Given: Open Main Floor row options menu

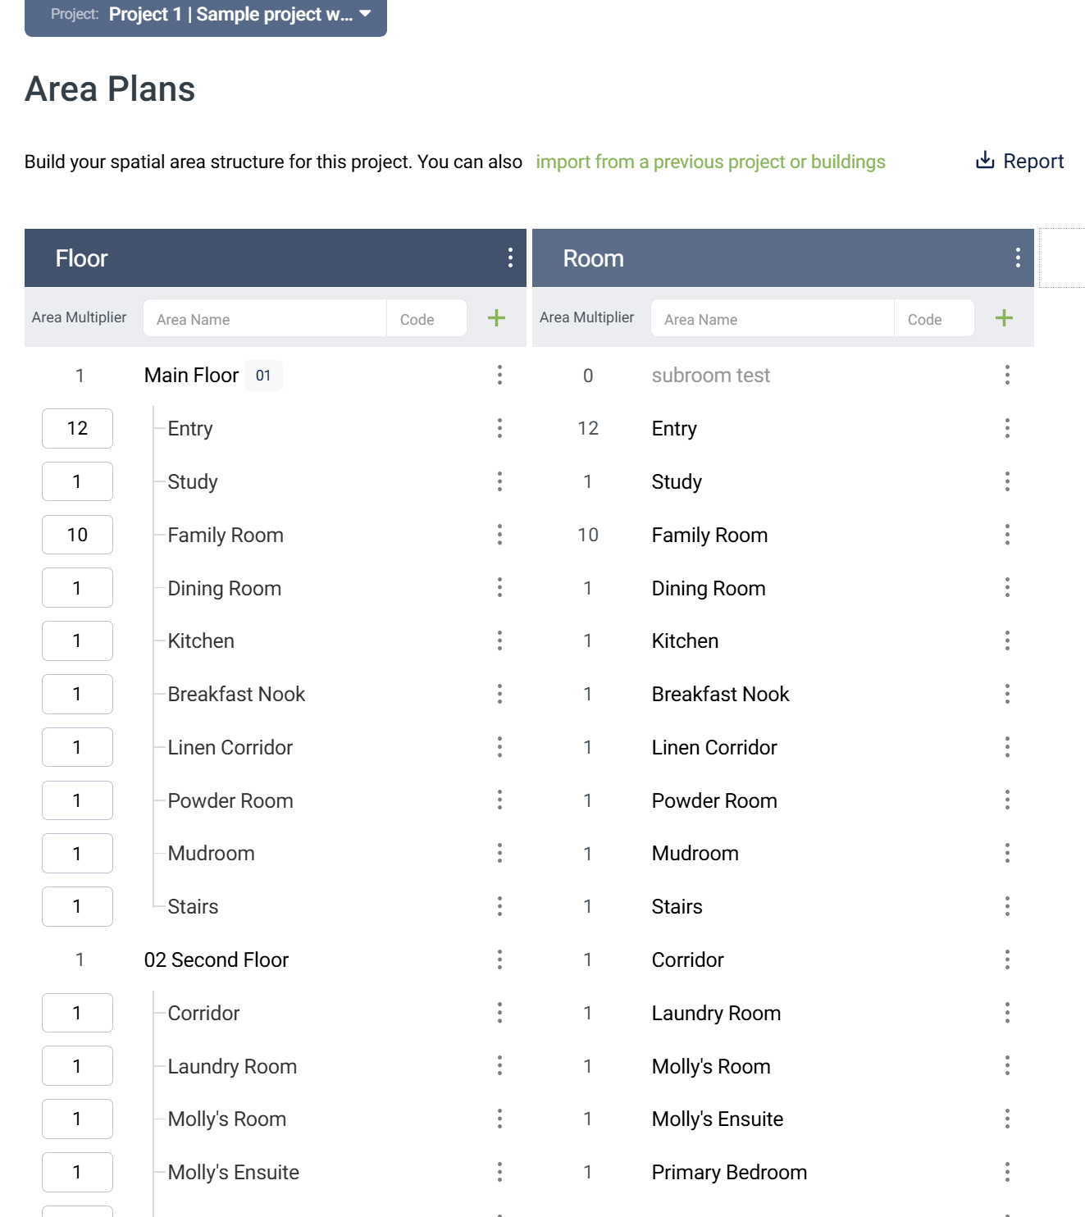Looking at the screenshot, I should (499, 376).
